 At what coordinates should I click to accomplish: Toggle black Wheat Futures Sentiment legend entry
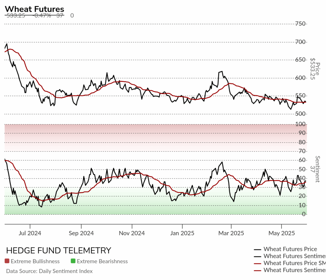pyautogui.click(x=290, y=256)
